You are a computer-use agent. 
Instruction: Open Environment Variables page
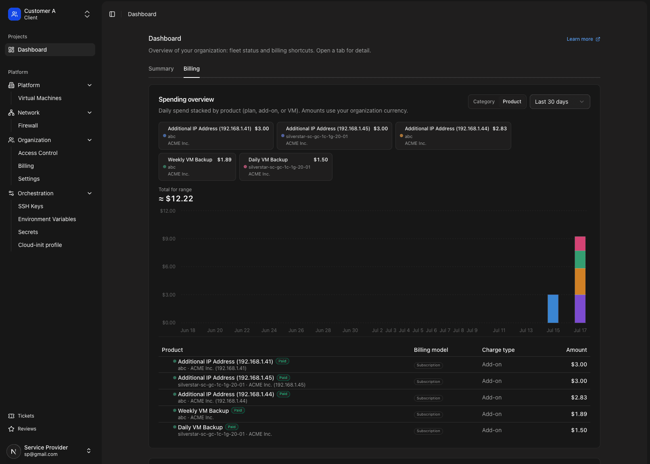(47, 219)
